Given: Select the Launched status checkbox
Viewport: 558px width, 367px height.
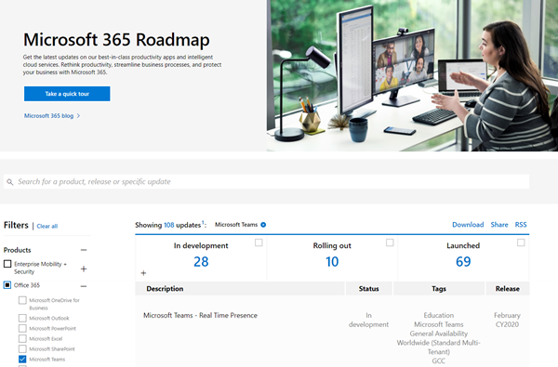Looking at the screenshot, I should (521, 242).
